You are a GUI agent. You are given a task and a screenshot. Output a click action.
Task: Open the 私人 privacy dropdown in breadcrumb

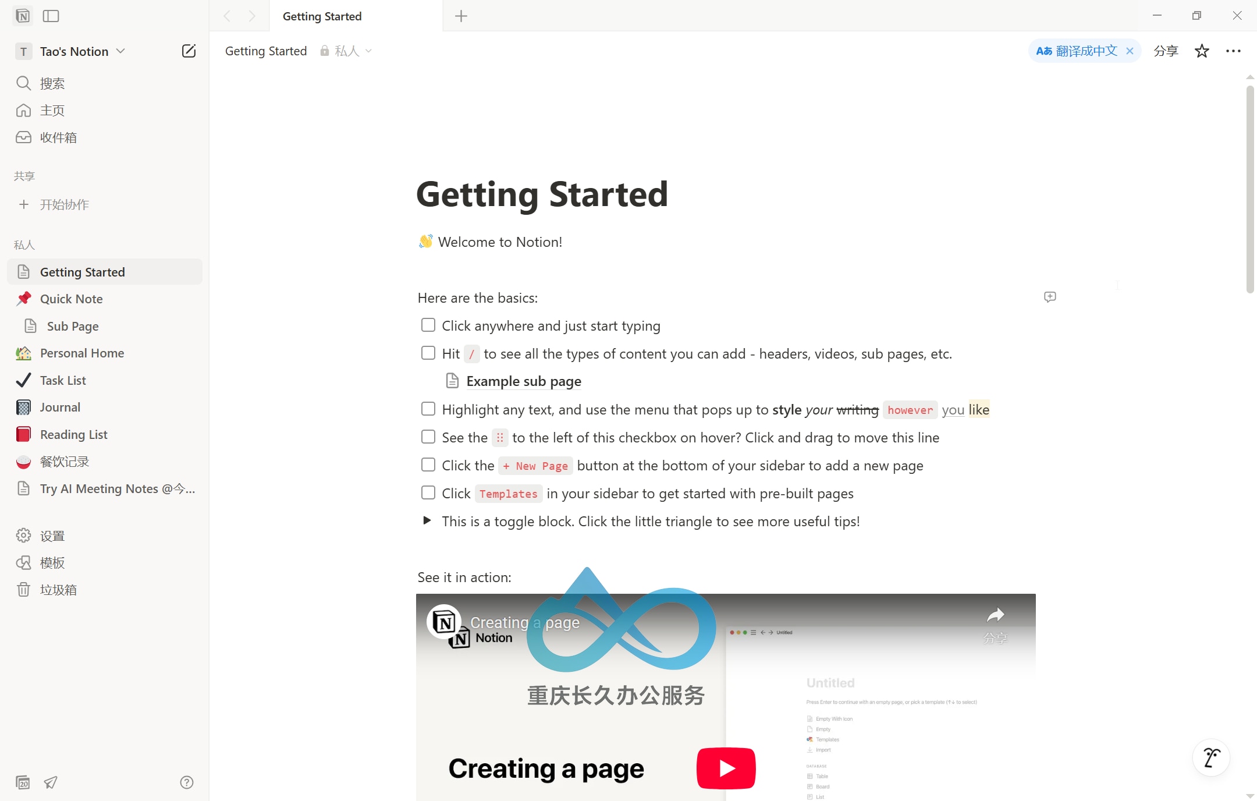click(346, 51)
